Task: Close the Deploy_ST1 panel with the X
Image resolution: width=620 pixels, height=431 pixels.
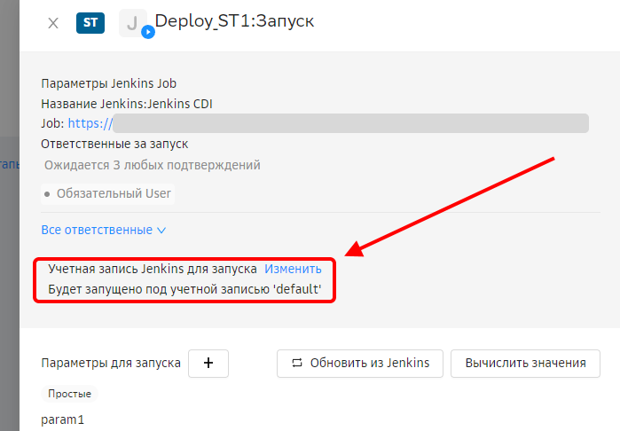Action: [x=53, y=24]
